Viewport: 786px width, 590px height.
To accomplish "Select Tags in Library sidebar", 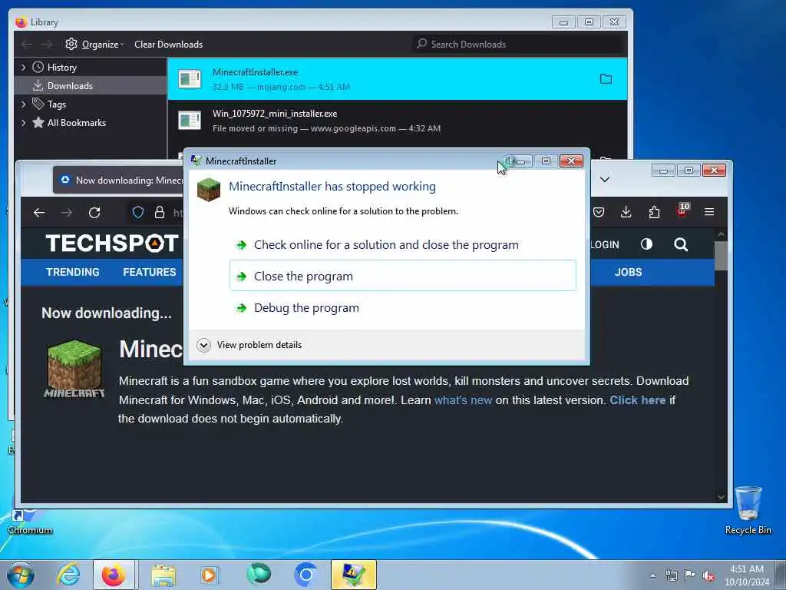I will click(56, 104).
